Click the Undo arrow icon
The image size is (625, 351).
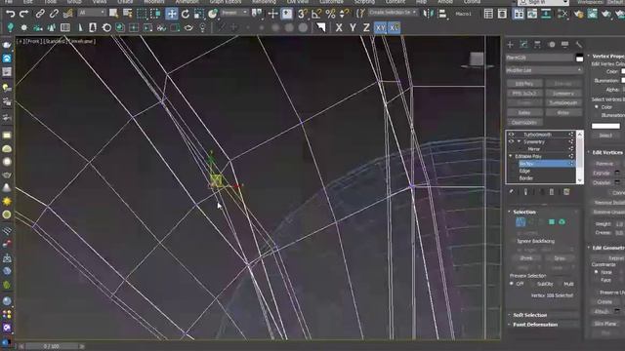[x=11, y=14]
